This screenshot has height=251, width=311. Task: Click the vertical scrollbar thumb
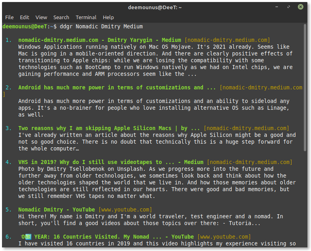[305, 87]
